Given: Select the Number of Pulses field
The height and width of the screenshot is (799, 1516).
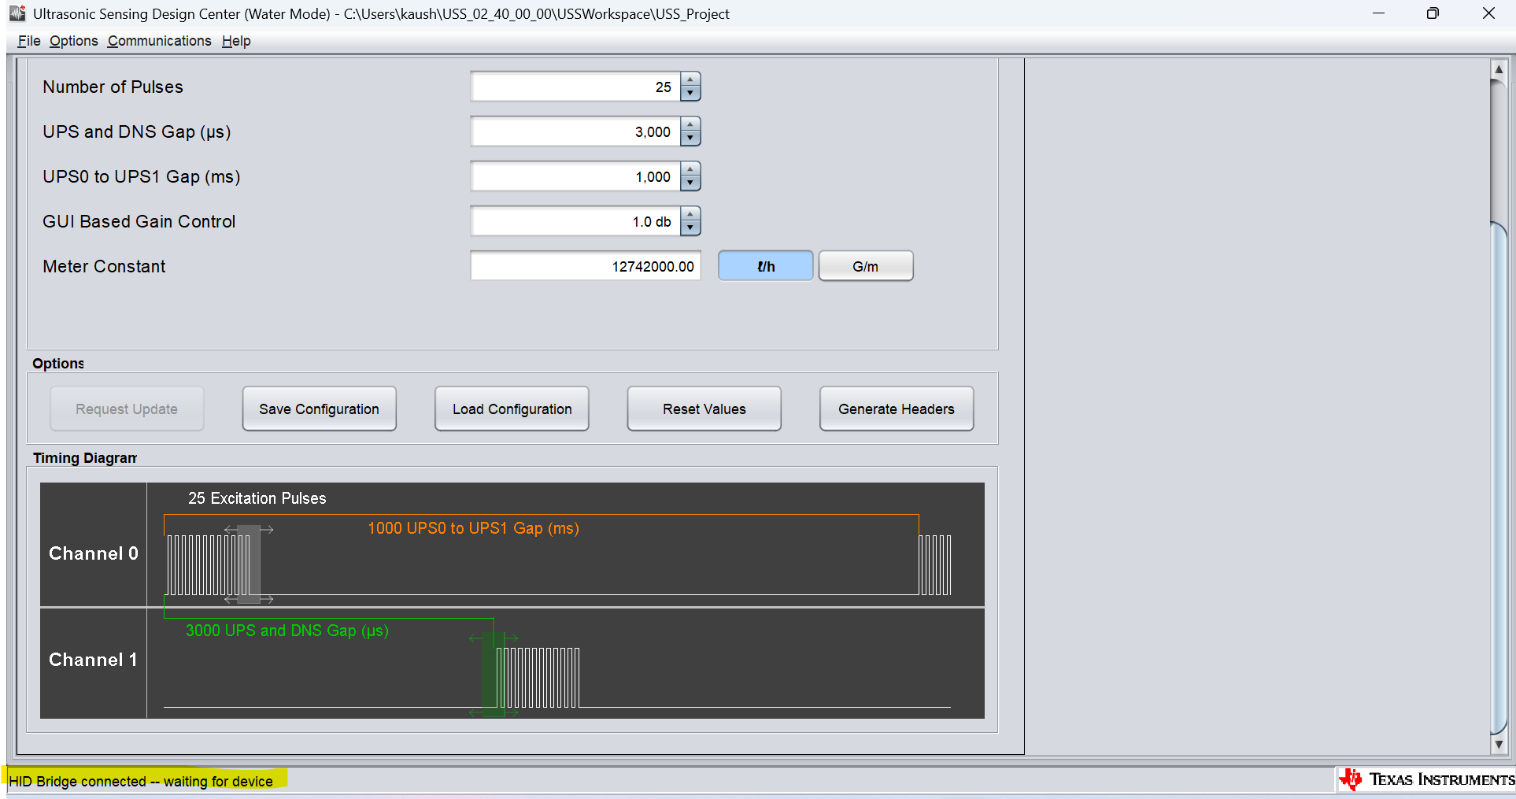Looking at the screenshot, I should [576, 87].
